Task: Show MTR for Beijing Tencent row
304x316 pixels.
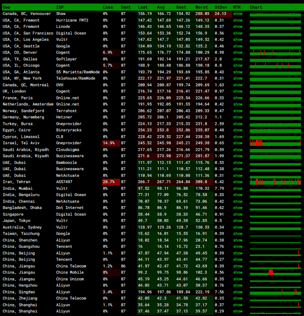Action: click(x=238, y=260)
